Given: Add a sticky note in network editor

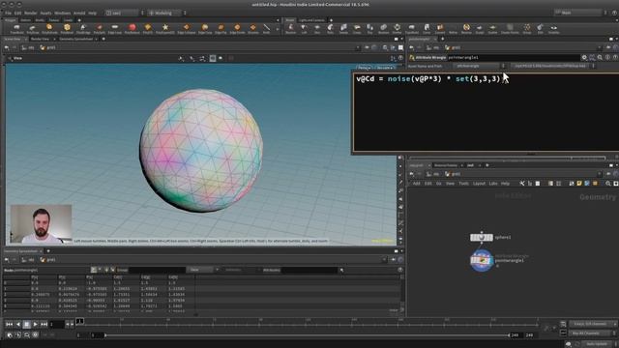Looking at the screenshot, I should (x=579, y=184).
